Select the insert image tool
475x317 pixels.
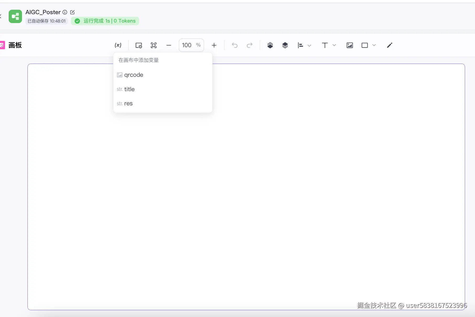[350, 45]
